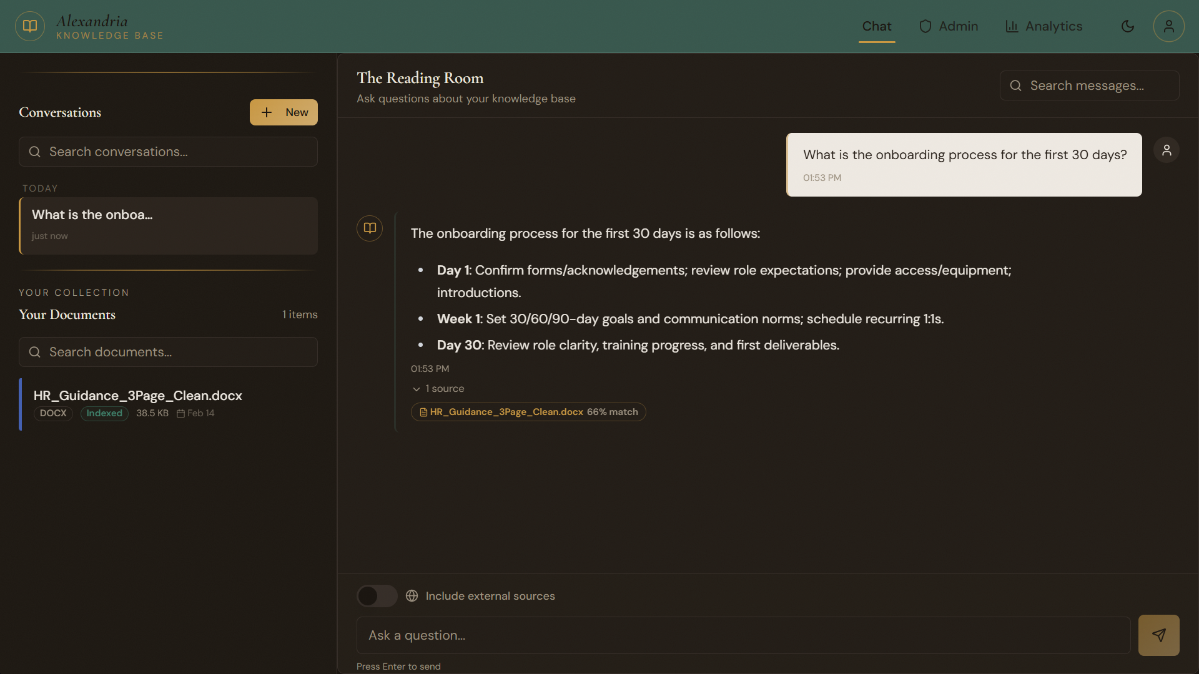Click magnifier icon in Search messages
This screenshot has width=1199, height=674.
(x=1016, y=85)
